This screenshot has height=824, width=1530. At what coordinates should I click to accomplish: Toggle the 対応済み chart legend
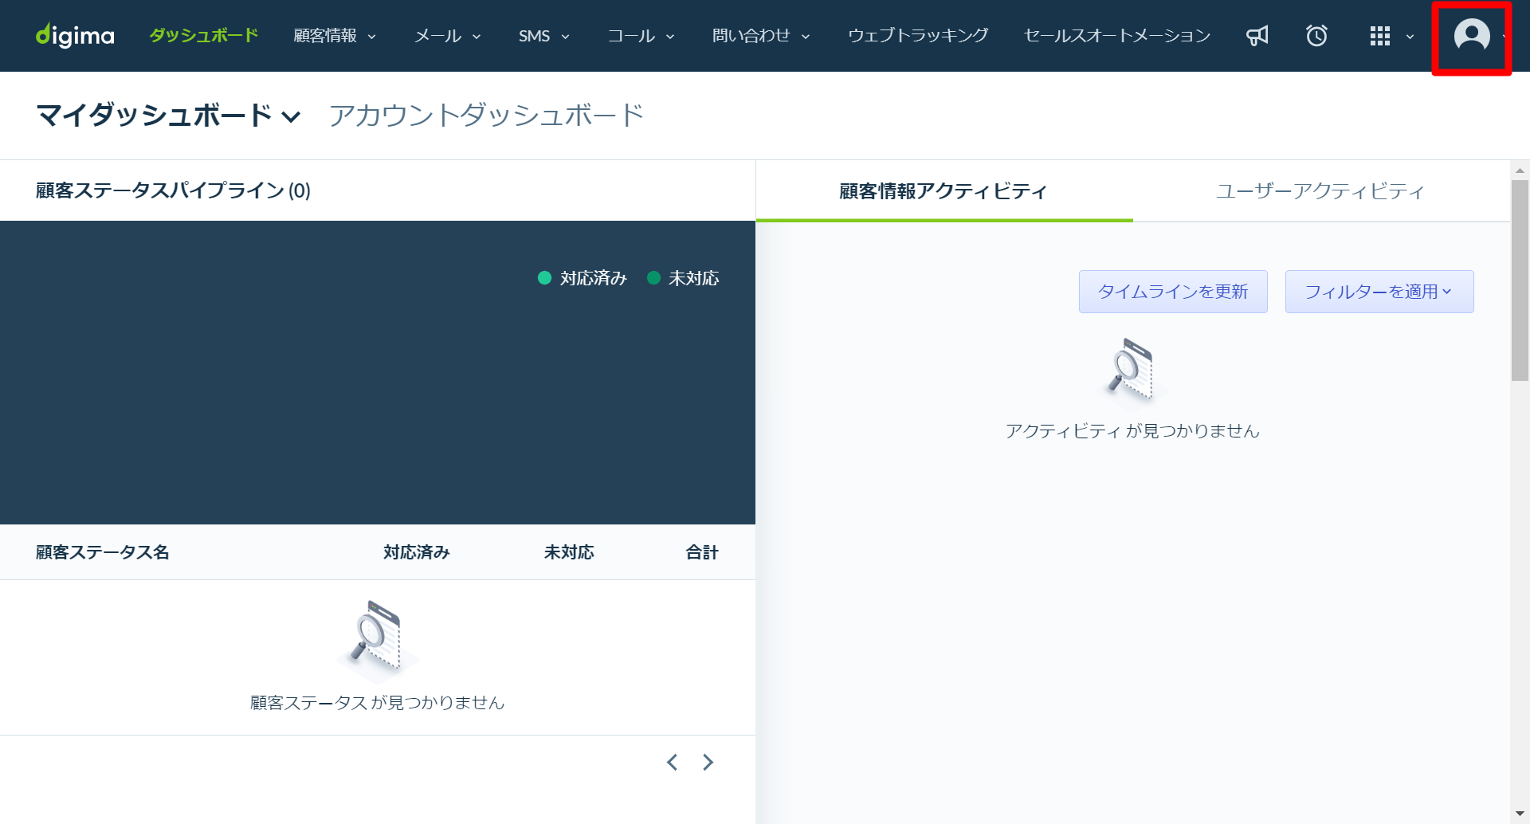coord(583,278)
